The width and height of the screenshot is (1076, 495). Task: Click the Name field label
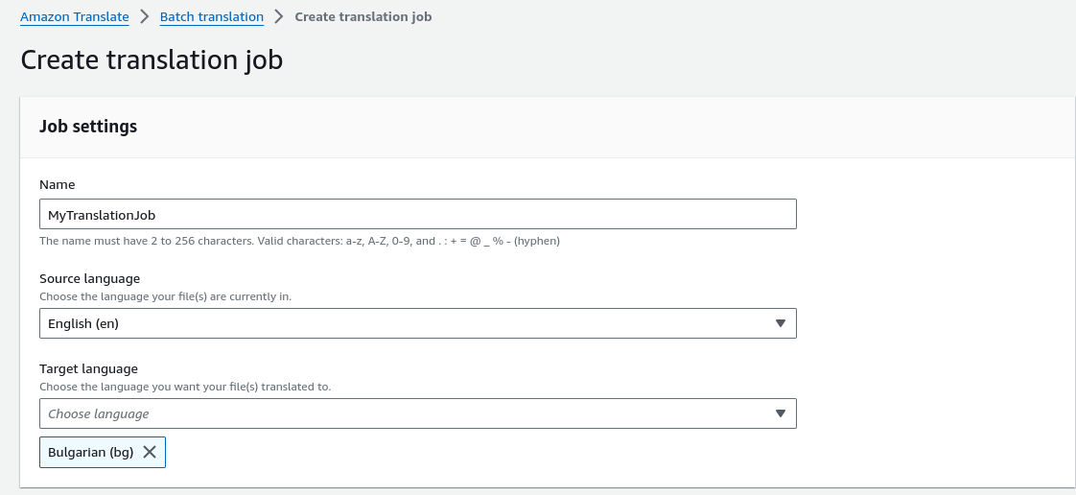(57, 184)
